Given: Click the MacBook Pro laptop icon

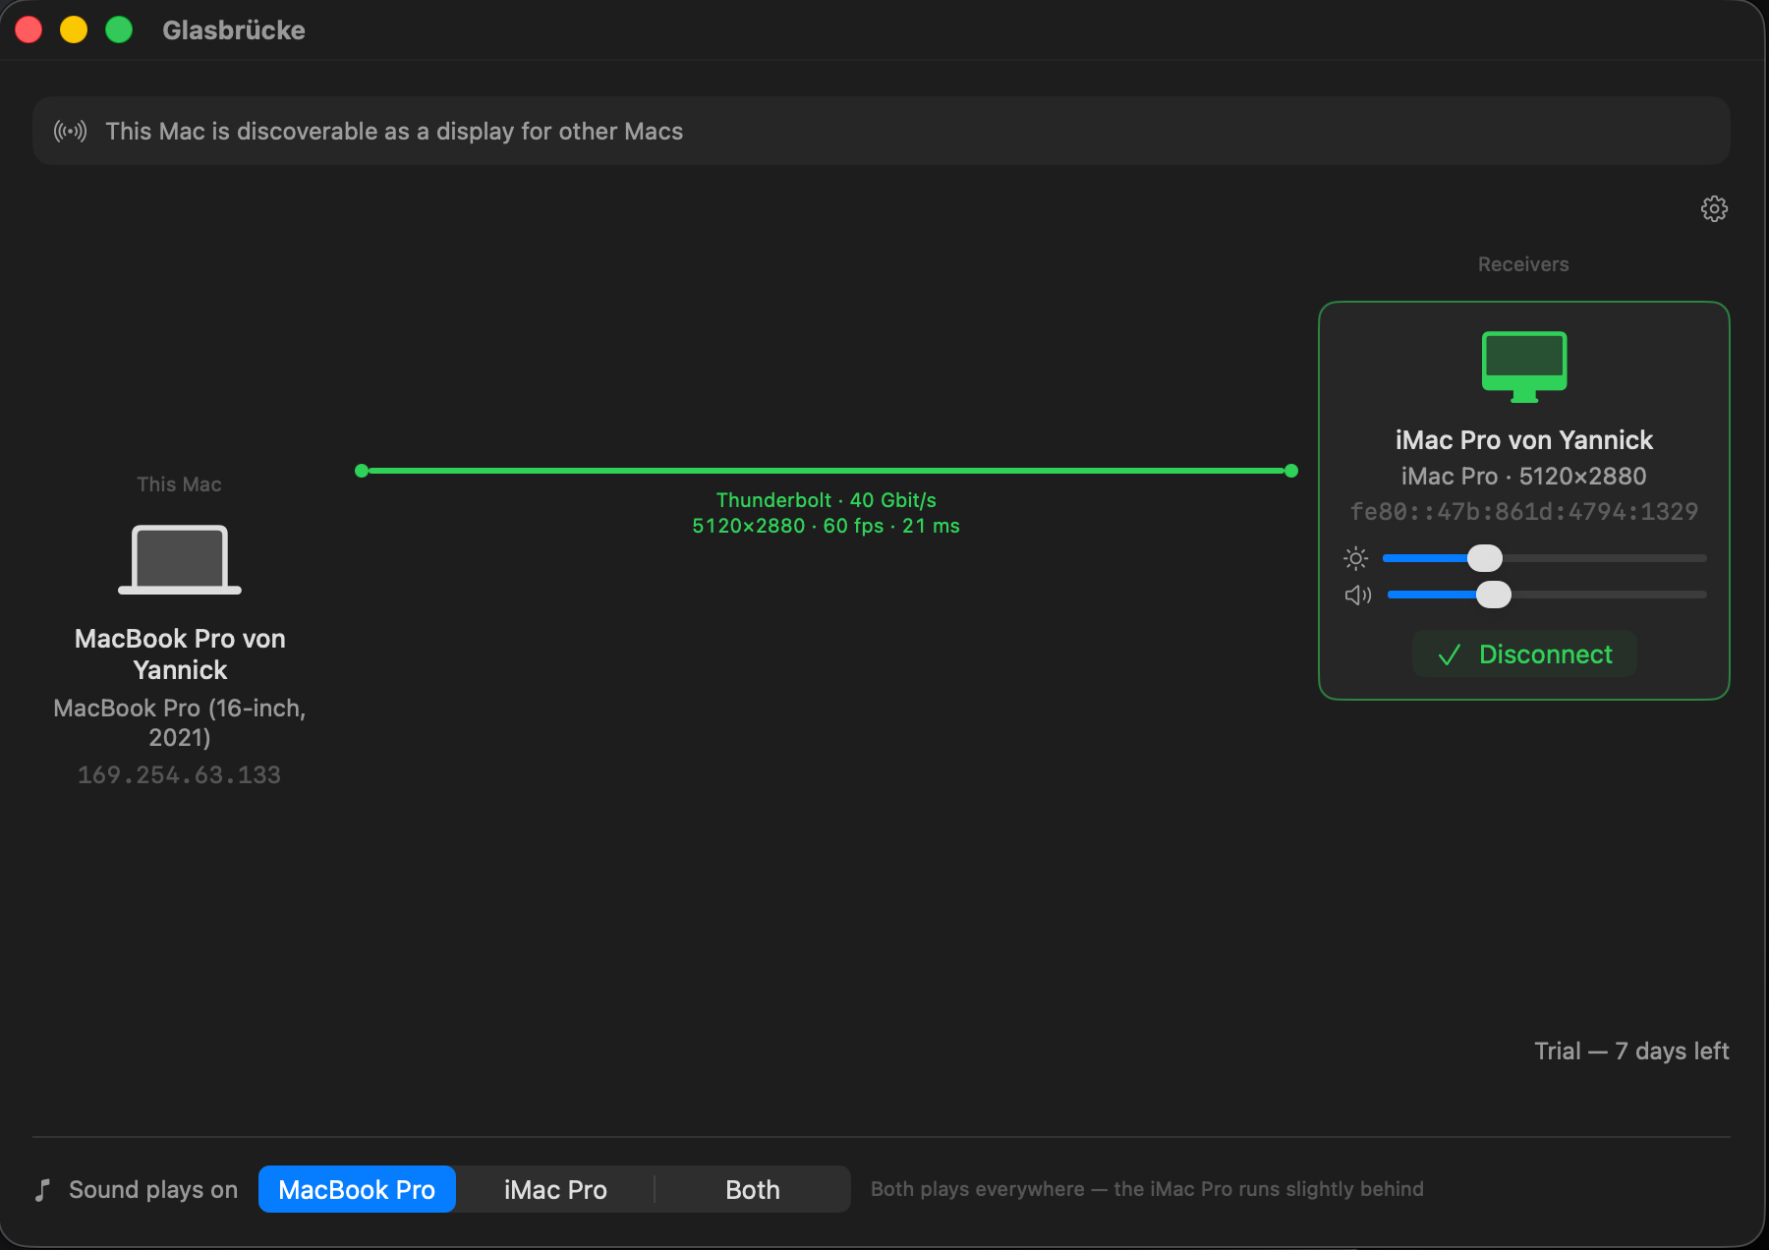Looking at the screenshot, I should click(180, 559).
